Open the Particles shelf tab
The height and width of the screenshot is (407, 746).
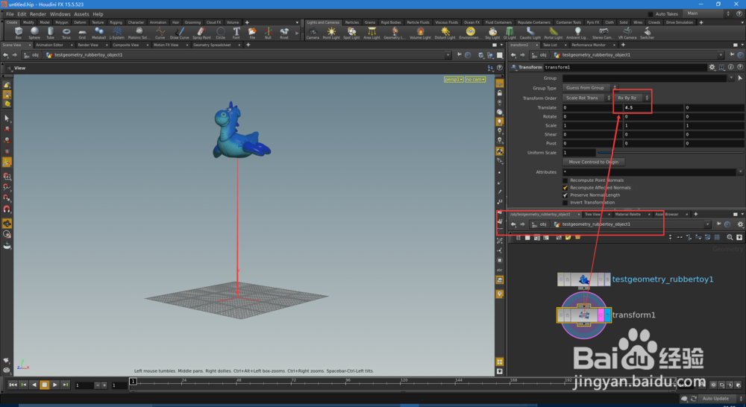352,22
